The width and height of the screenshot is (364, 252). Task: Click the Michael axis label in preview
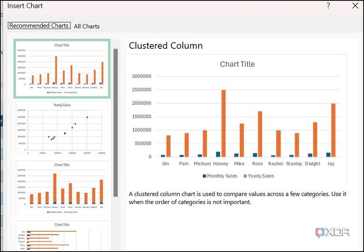click(202, 164)
